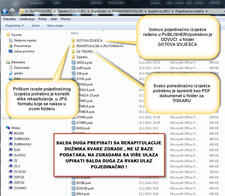This screenshot has width=225, height=196.
Task: Click the Favoriti star icon
Action: pos(8,35)
